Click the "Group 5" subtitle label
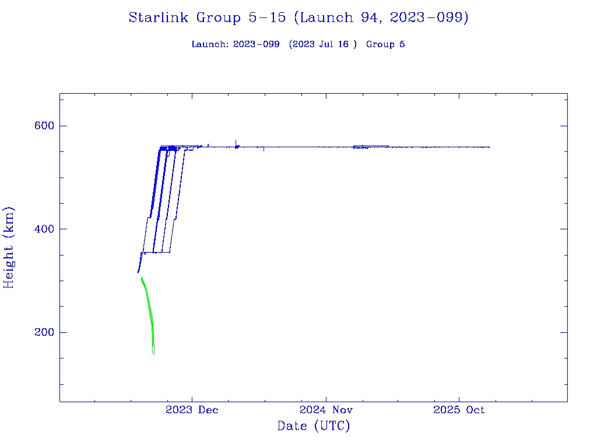 click(385, 45)
